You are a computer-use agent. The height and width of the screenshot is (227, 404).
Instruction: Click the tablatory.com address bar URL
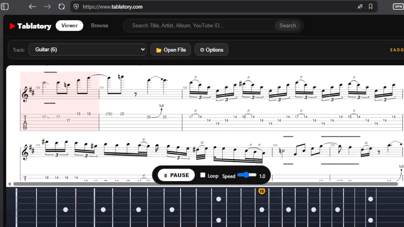(x=113, y=7)
